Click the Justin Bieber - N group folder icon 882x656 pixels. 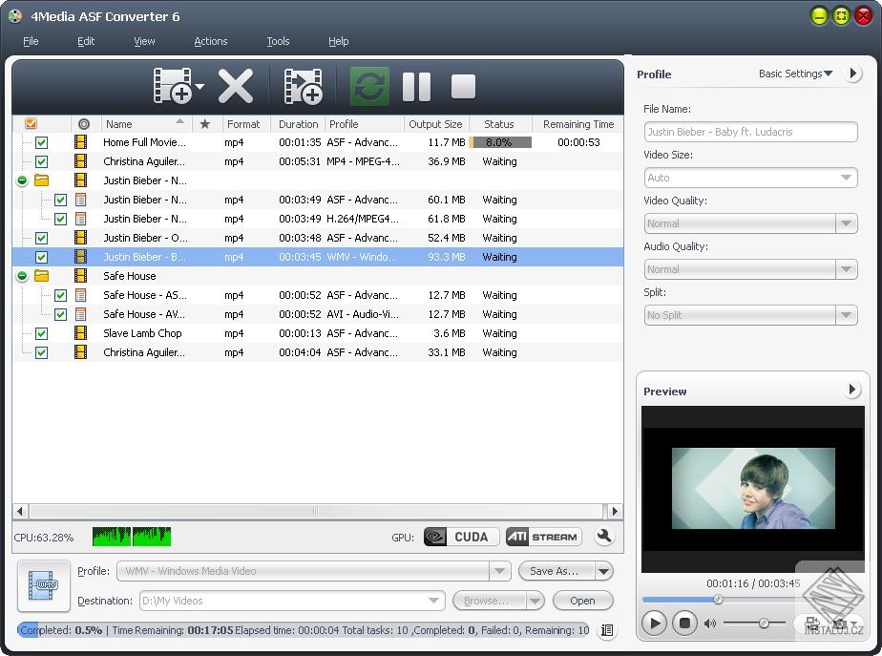[x=42, y=180]
